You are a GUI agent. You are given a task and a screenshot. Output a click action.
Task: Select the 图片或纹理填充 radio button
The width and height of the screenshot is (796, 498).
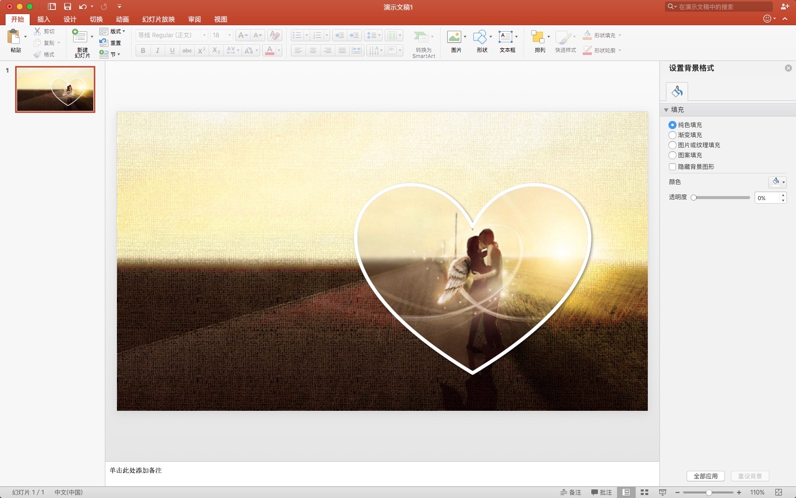[672, 145]
